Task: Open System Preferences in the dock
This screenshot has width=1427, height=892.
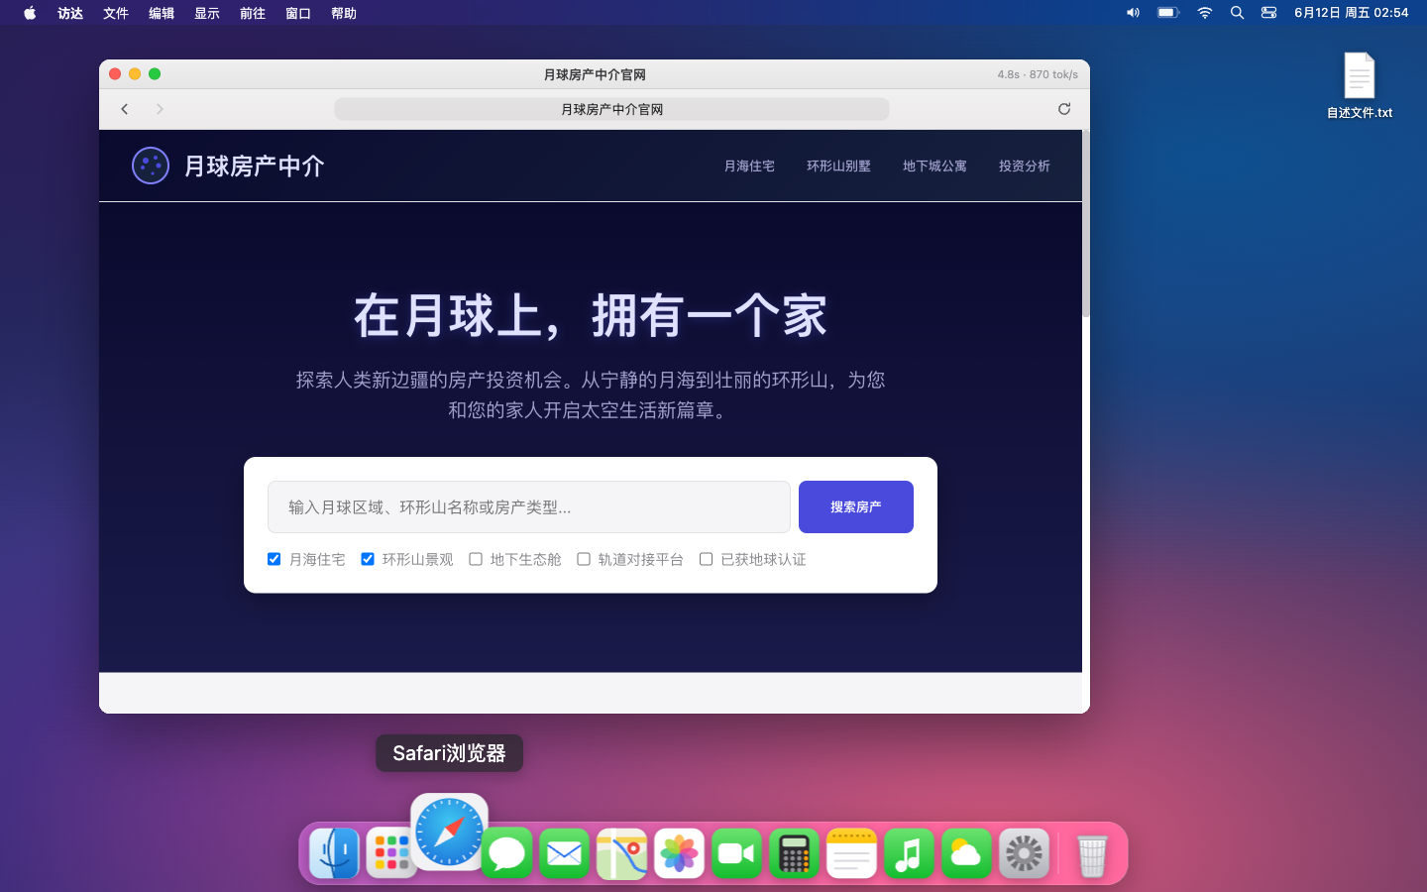Action: (1025, 853)
